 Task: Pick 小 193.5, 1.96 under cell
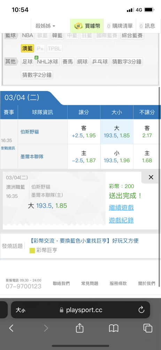point(117,156)
